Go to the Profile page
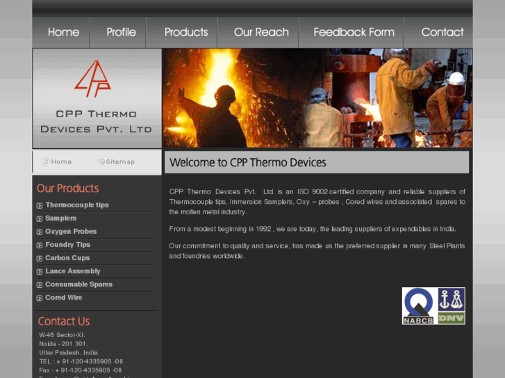Image resolution: width=505 pixels, height=378 pixels. point(121,32)
